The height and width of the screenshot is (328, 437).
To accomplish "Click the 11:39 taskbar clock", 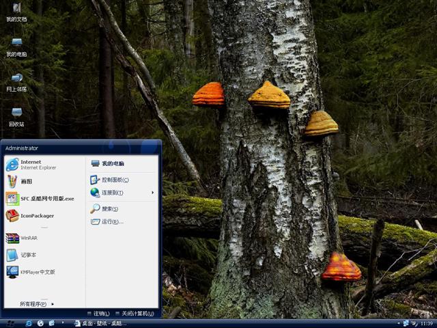I will 426,324.
